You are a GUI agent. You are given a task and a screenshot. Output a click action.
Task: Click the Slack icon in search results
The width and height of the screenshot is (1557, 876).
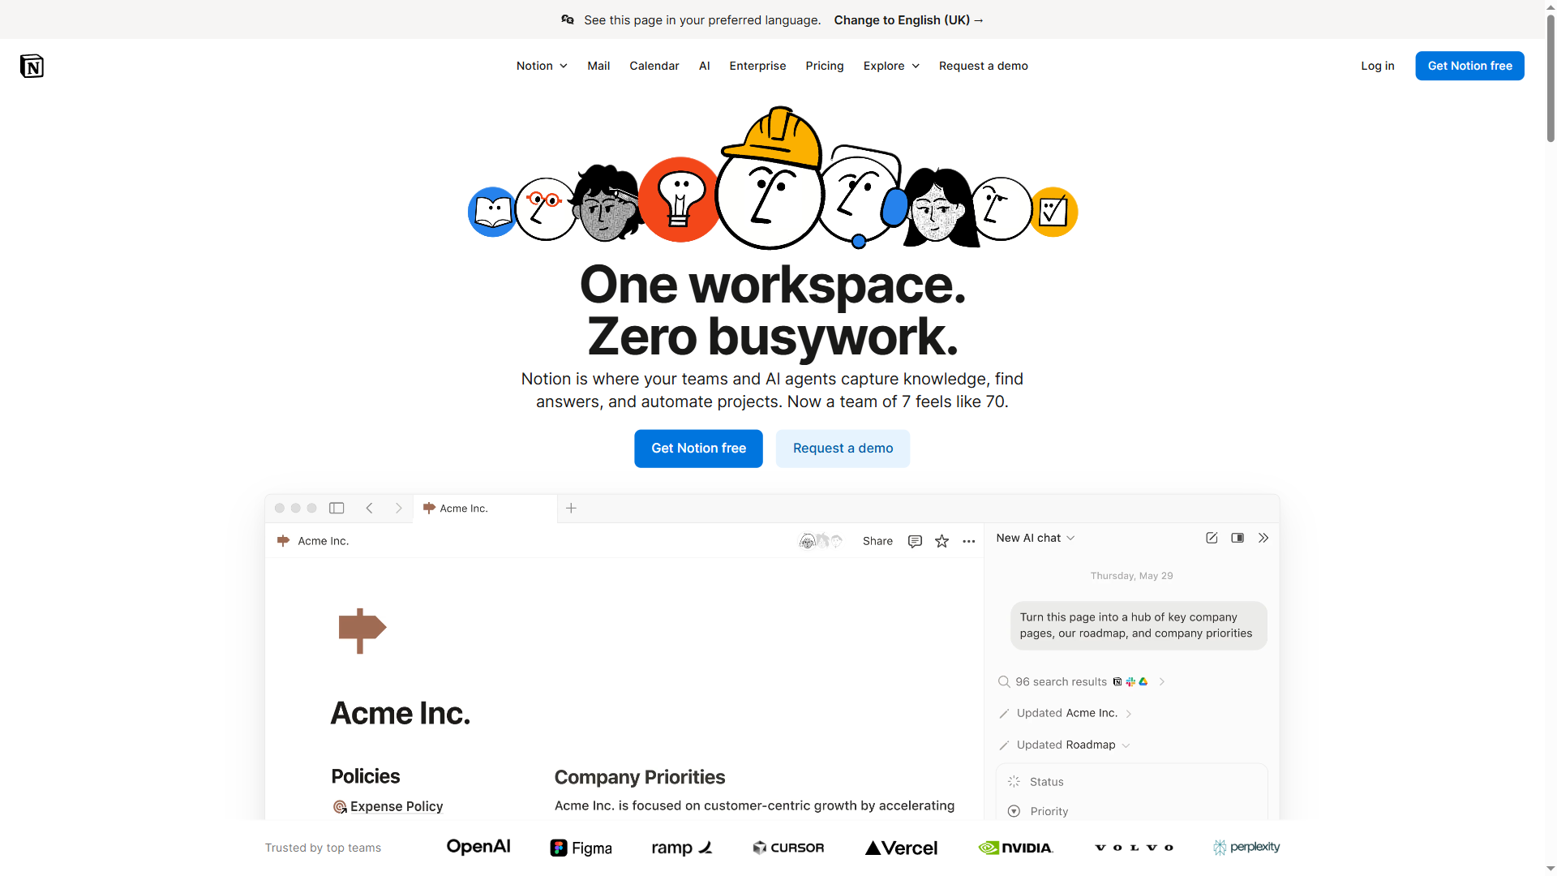coord(1130,681)
